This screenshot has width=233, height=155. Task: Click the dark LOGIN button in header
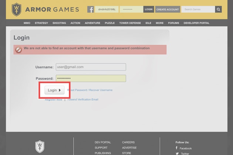point(149,9)
